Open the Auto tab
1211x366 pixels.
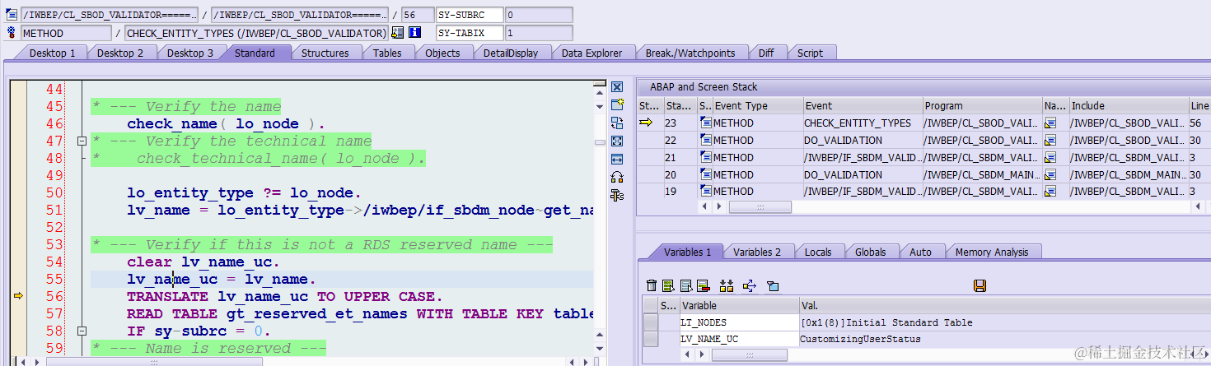[920, 252]
